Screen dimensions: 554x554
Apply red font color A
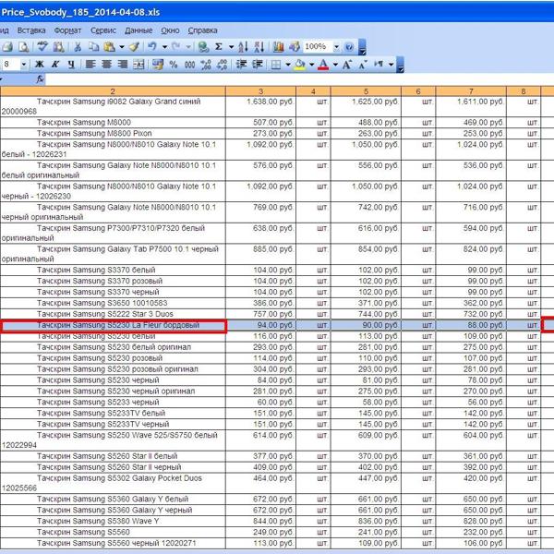pos(323,65)
